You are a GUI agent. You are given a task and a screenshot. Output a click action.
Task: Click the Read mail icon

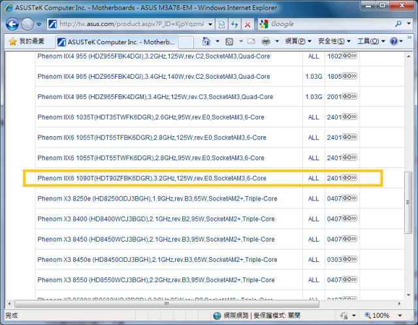click(x=251, y=41)
